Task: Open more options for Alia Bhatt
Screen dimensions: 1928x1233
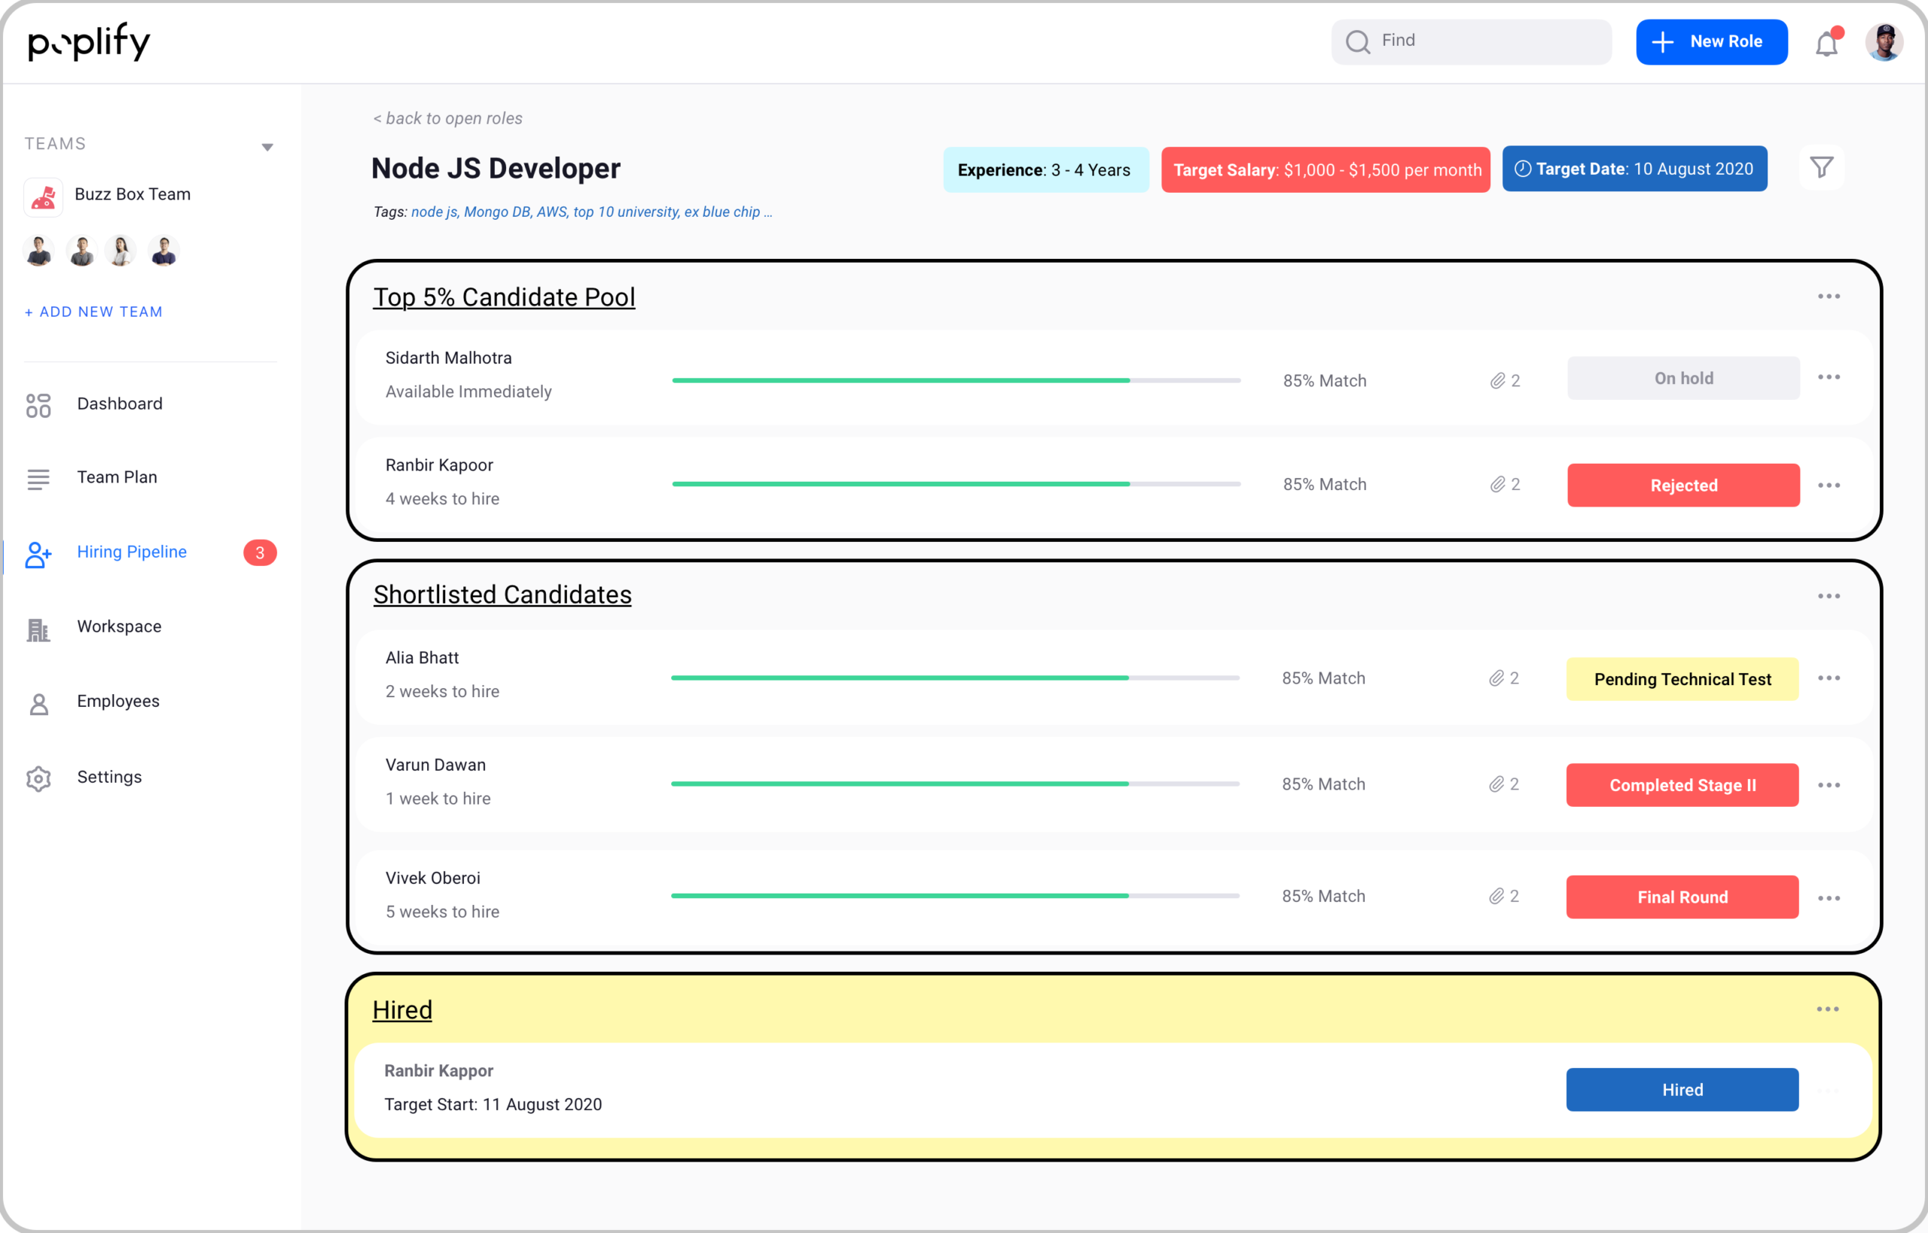Action: pos(1828,679)
